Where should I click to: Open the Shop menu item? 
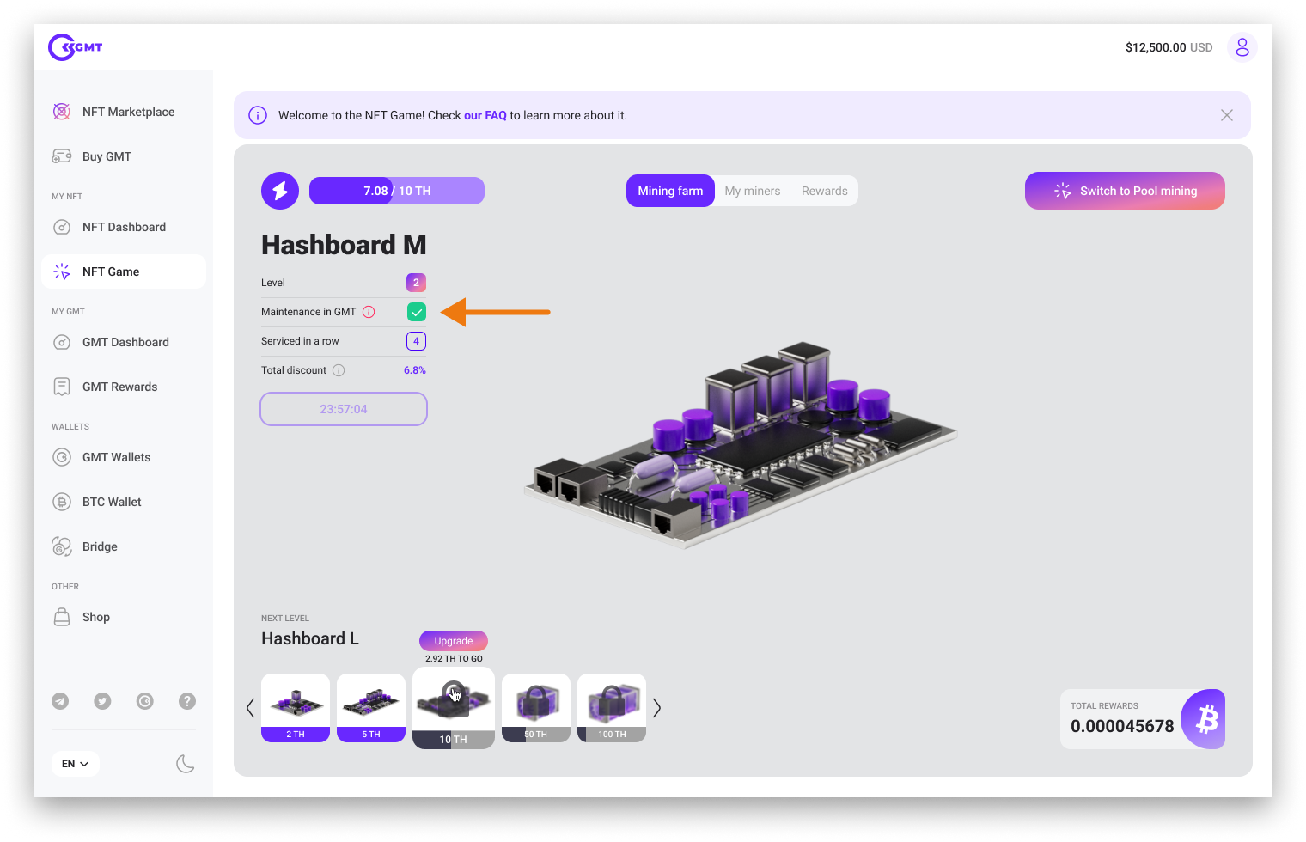tap(124, 617)
